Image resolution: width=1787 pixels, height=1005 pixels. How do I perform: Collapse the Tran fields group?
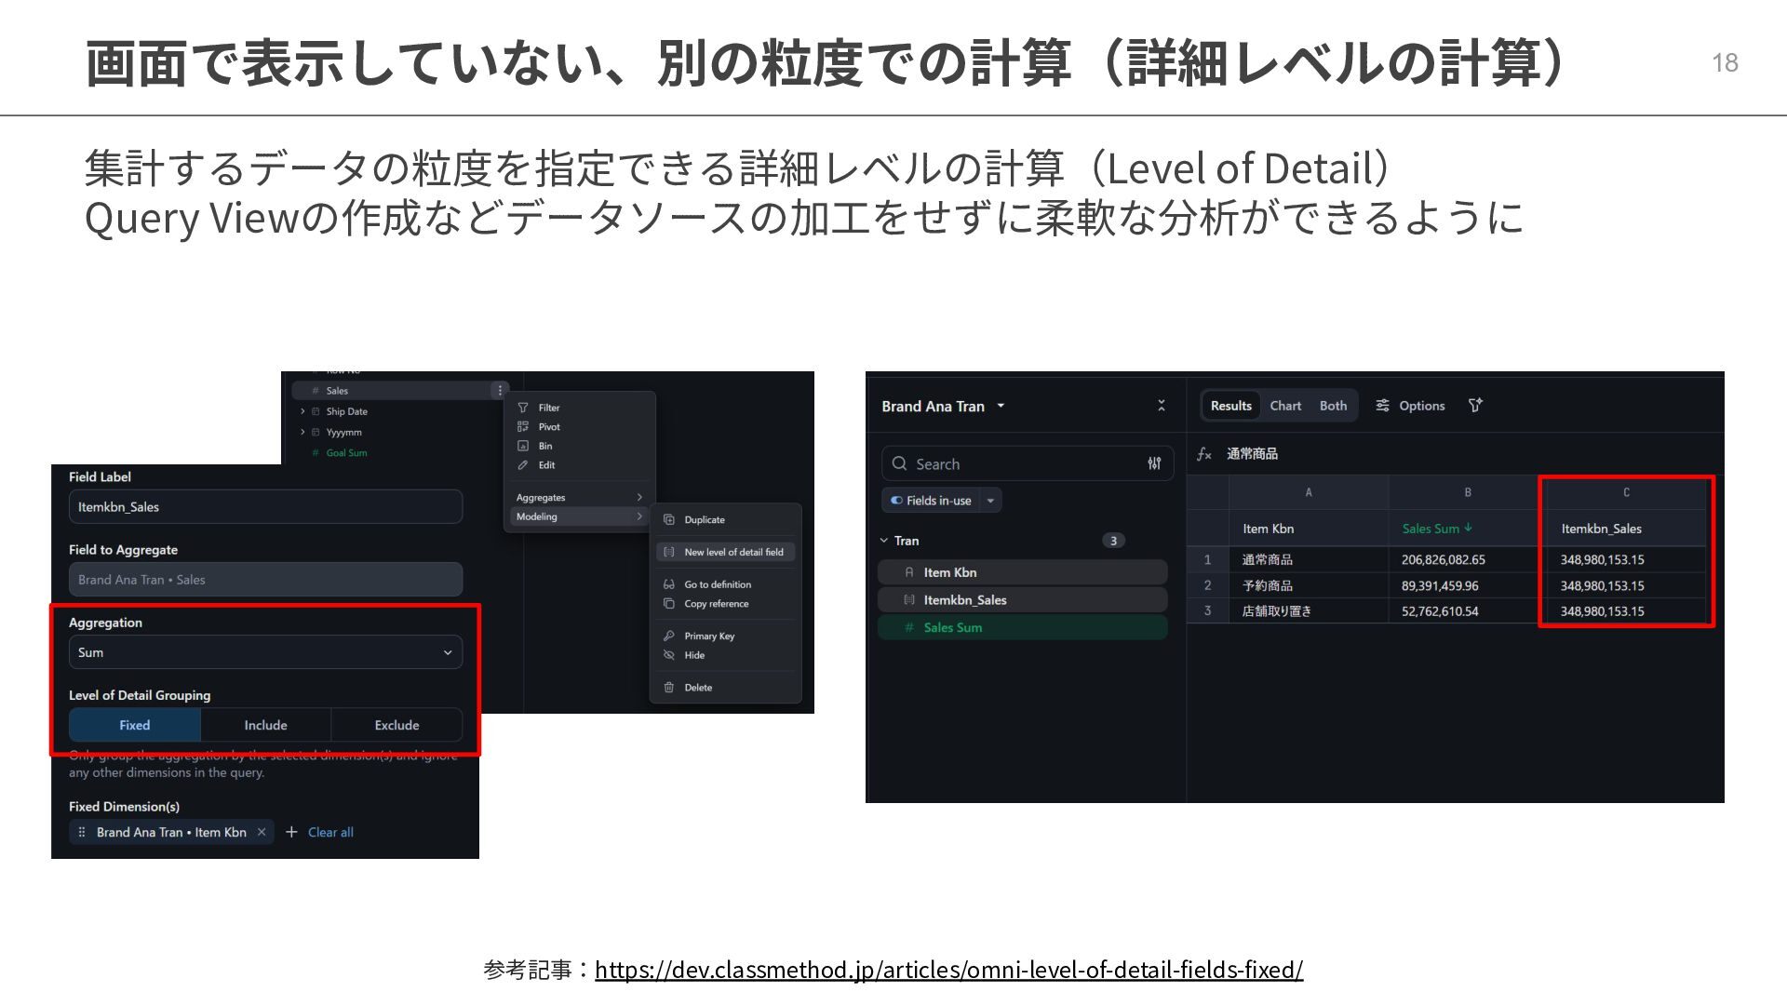click(884, 541)
